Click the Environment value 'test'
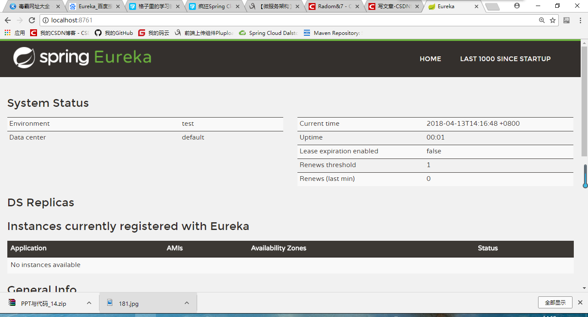588x317 pixels. [188, 124]
